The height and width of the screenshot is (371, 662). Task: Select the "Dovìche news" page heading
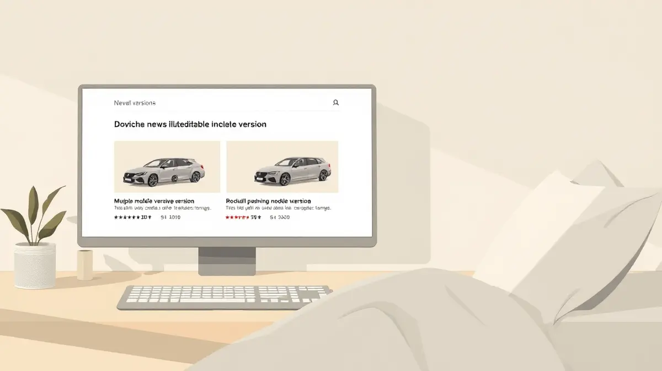[x=190, y=124]
